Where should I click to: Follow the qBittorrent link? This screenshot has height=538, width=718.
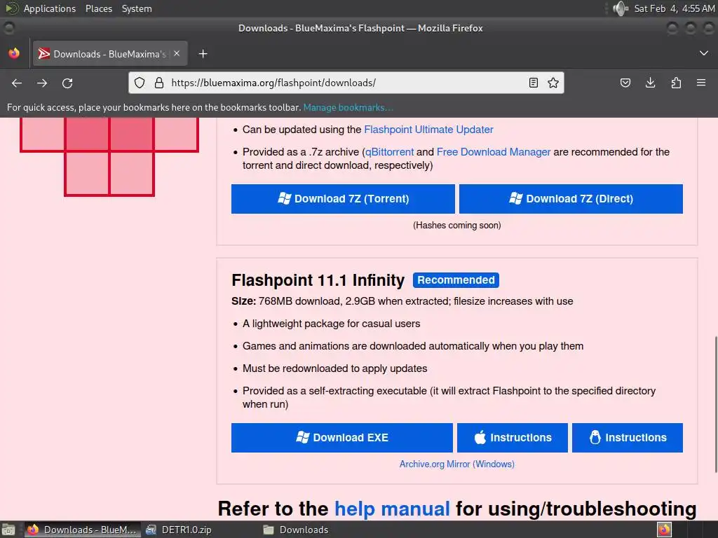tap(389, 152)
